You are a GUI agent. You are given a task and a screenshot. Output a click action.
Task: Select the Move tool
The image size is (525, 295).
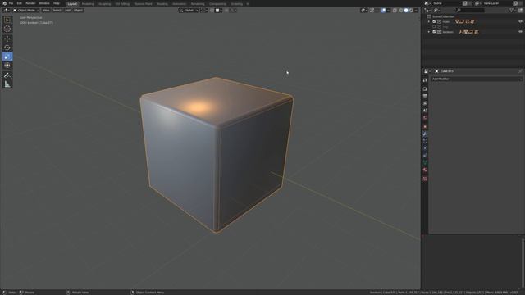click(7, 39)
